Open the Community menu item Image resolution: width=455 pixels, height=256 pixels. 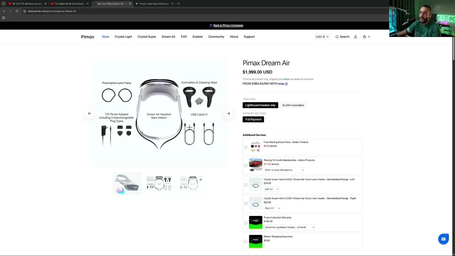tap(216, 37)
